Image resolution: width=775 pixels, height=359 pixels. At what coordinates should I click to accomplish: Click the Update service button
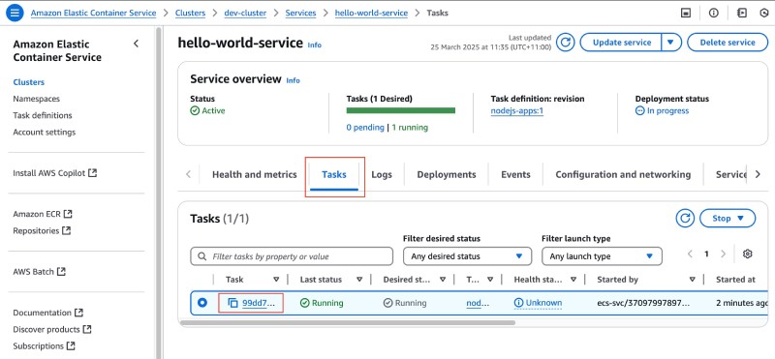[x=622, y=43]
